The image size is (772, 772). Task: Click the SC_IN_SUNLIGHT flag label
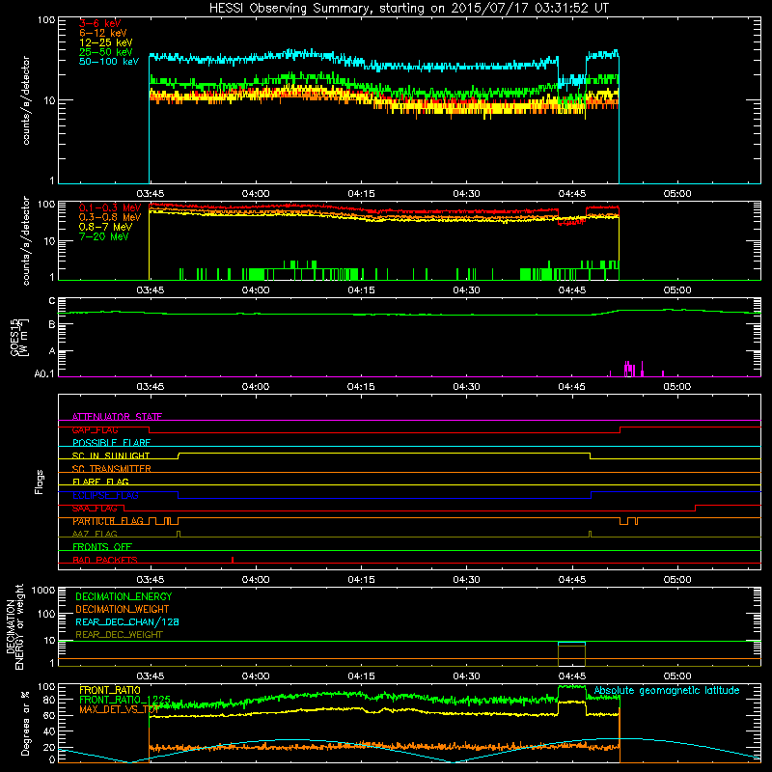(111, 455)
